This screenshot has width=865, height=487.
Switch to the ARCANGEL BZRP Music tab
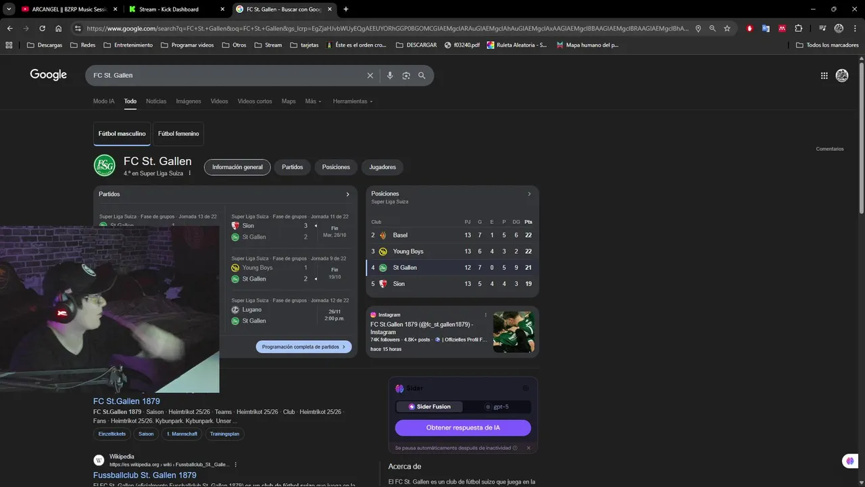point(70,9)
